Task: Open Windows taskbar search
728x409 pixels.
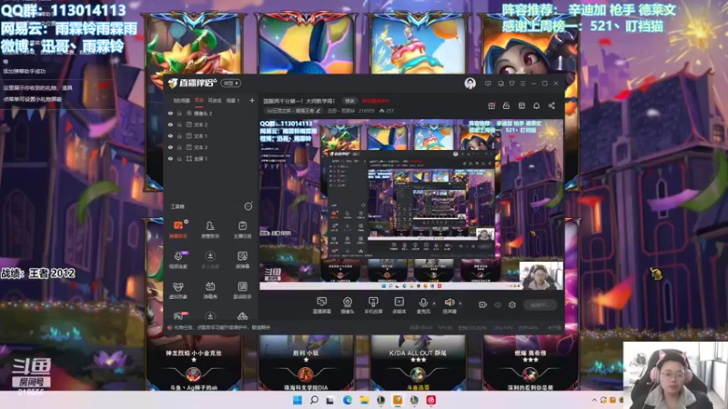Action: pyautogui.click(x=314, y=400)
